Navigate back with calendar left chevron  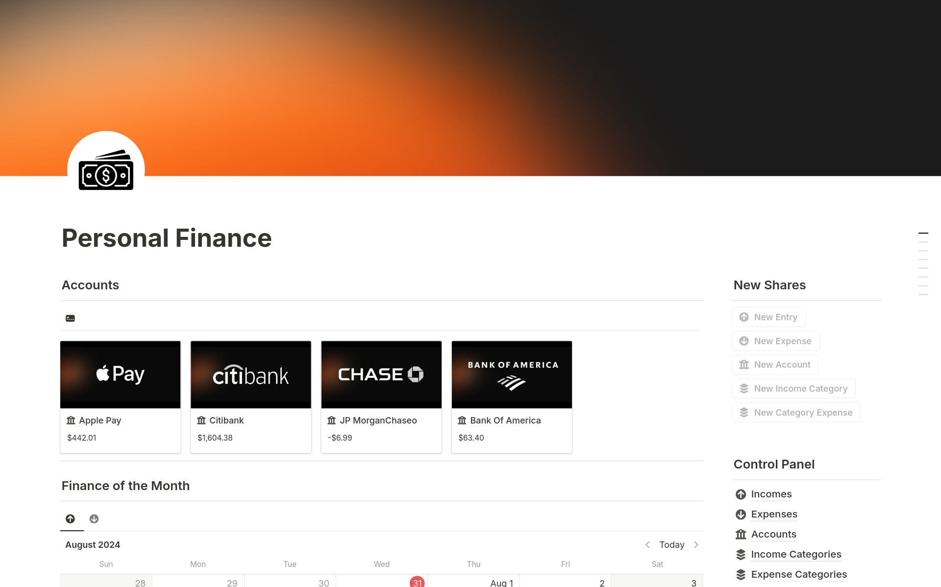[648, 544]
